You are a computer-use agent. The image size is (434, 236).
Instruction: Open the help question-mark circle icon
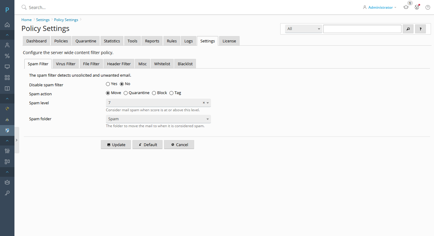(x=428, y=8)
